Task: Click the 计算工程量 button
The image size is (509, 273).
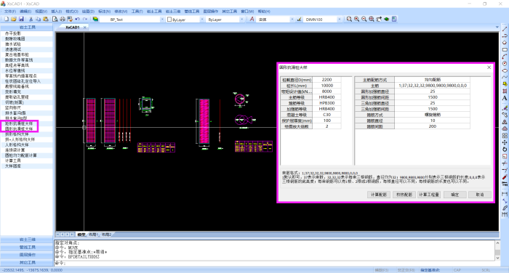Action: coord(429,195)
